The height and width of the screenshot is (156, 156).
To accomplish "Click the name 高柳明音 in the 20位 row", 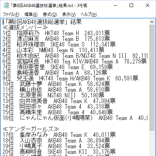I will (31, 152).
